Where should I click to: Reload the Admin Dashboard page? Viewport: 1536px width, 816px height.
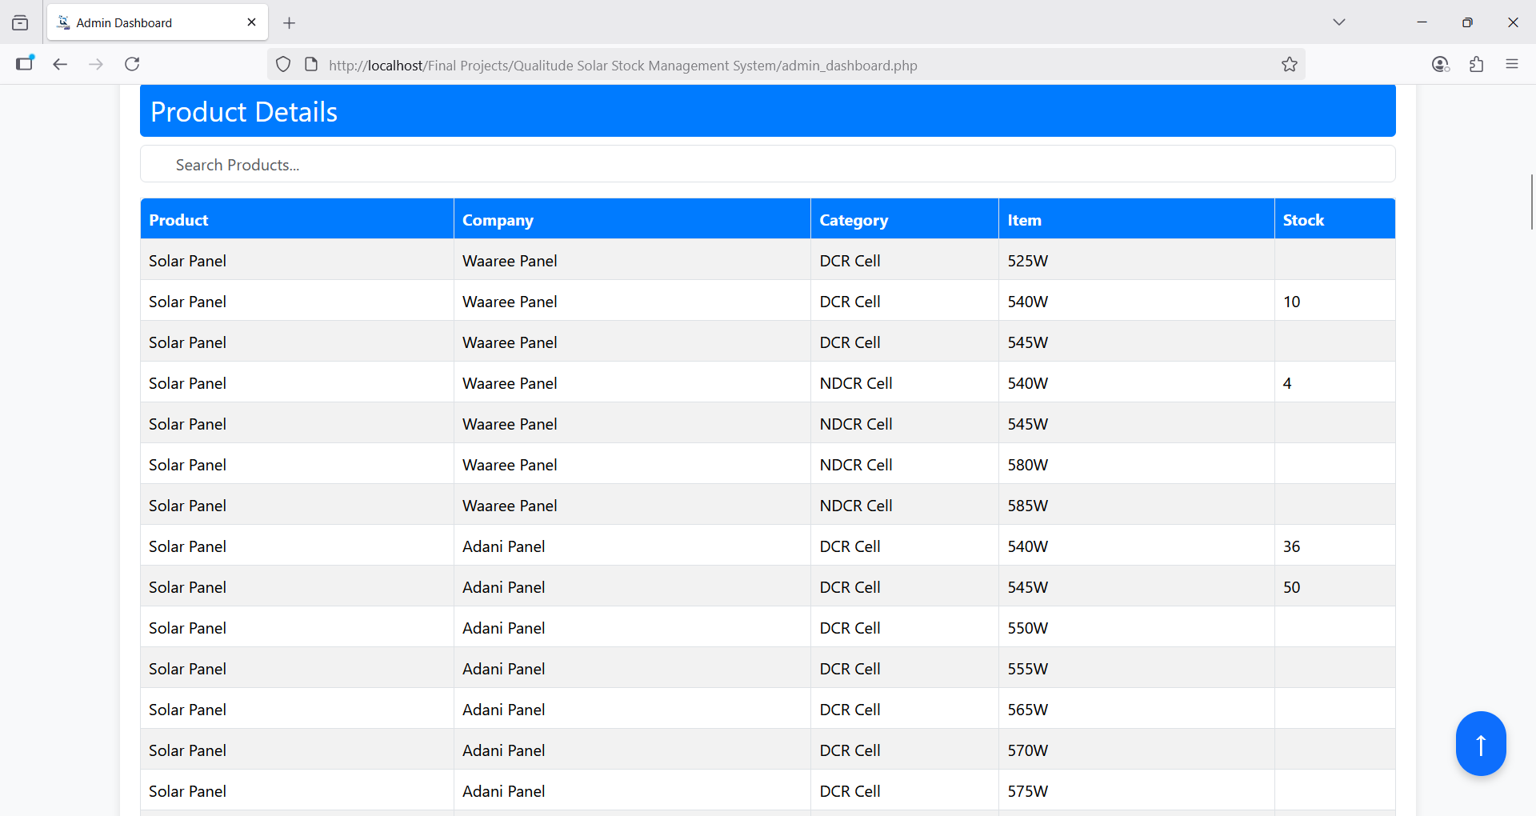coord(133,64)
